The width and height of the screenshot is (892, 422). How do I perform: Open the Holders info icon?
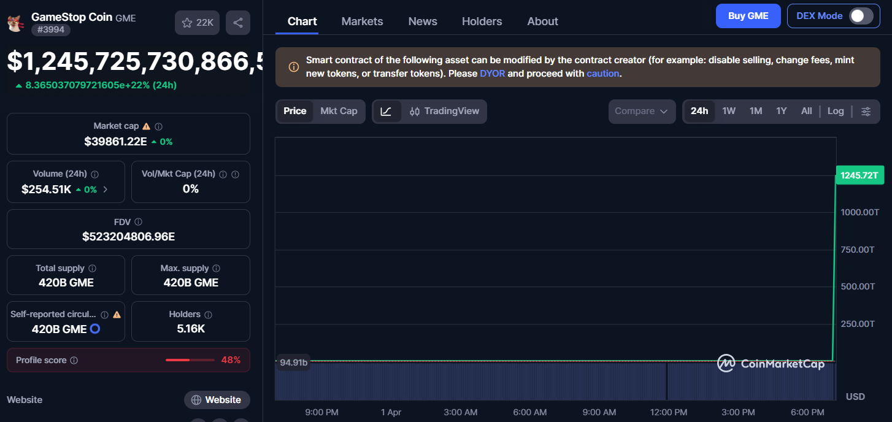pos(208,315)
